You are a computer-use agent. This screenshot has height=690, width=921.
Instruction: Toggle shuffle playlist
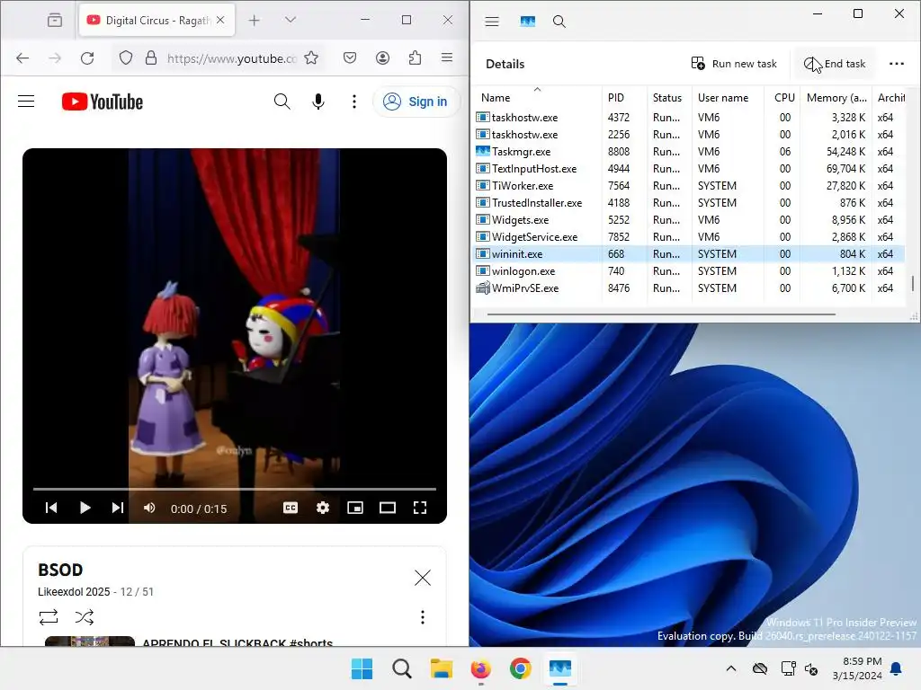coord(84,616)
